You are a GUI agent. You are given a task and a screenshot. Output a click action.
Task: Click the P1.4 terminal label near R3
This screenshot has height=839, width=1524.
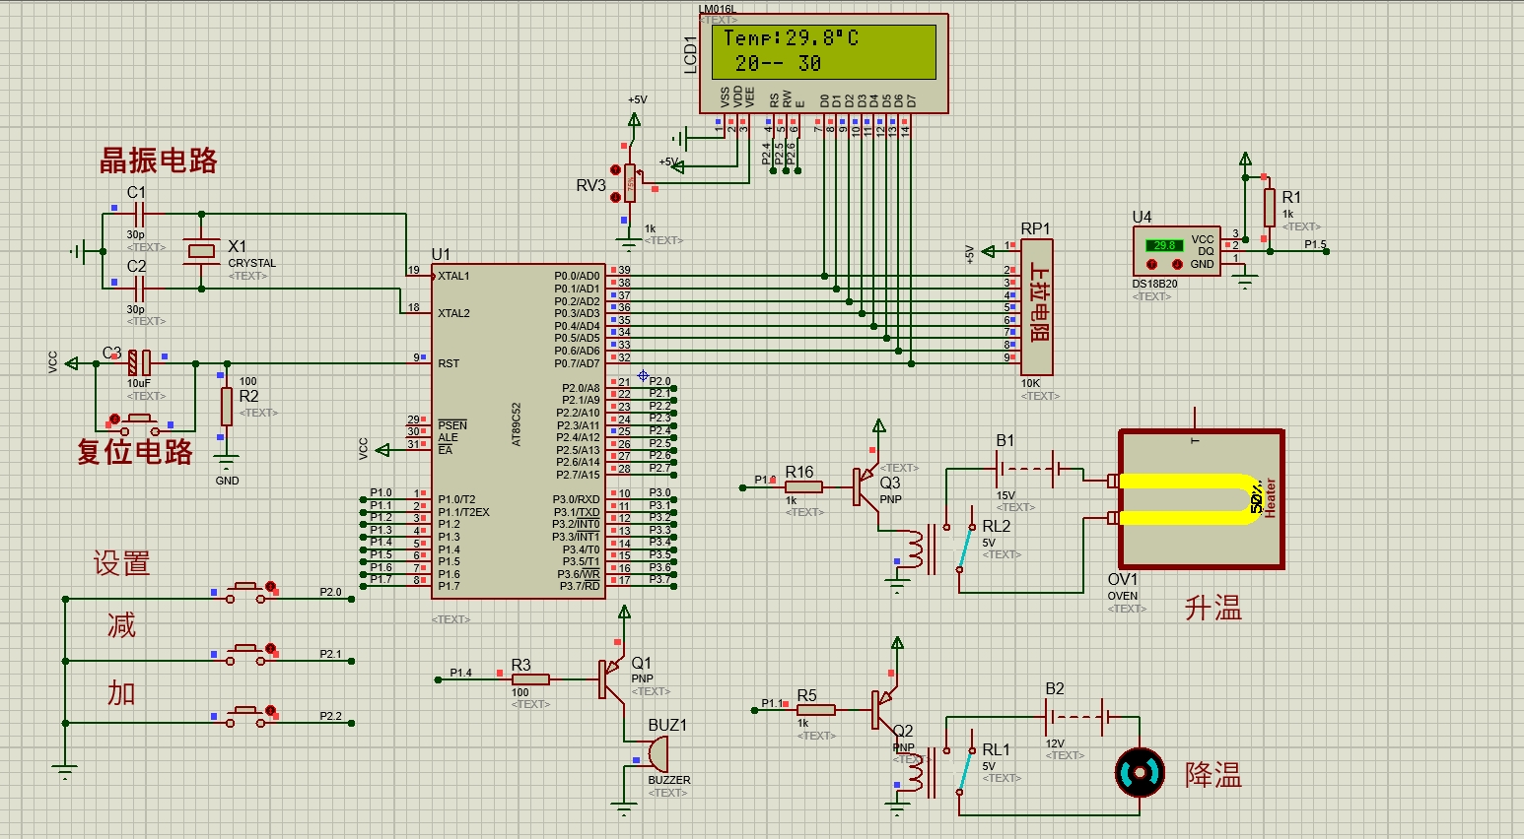(460, 673)
